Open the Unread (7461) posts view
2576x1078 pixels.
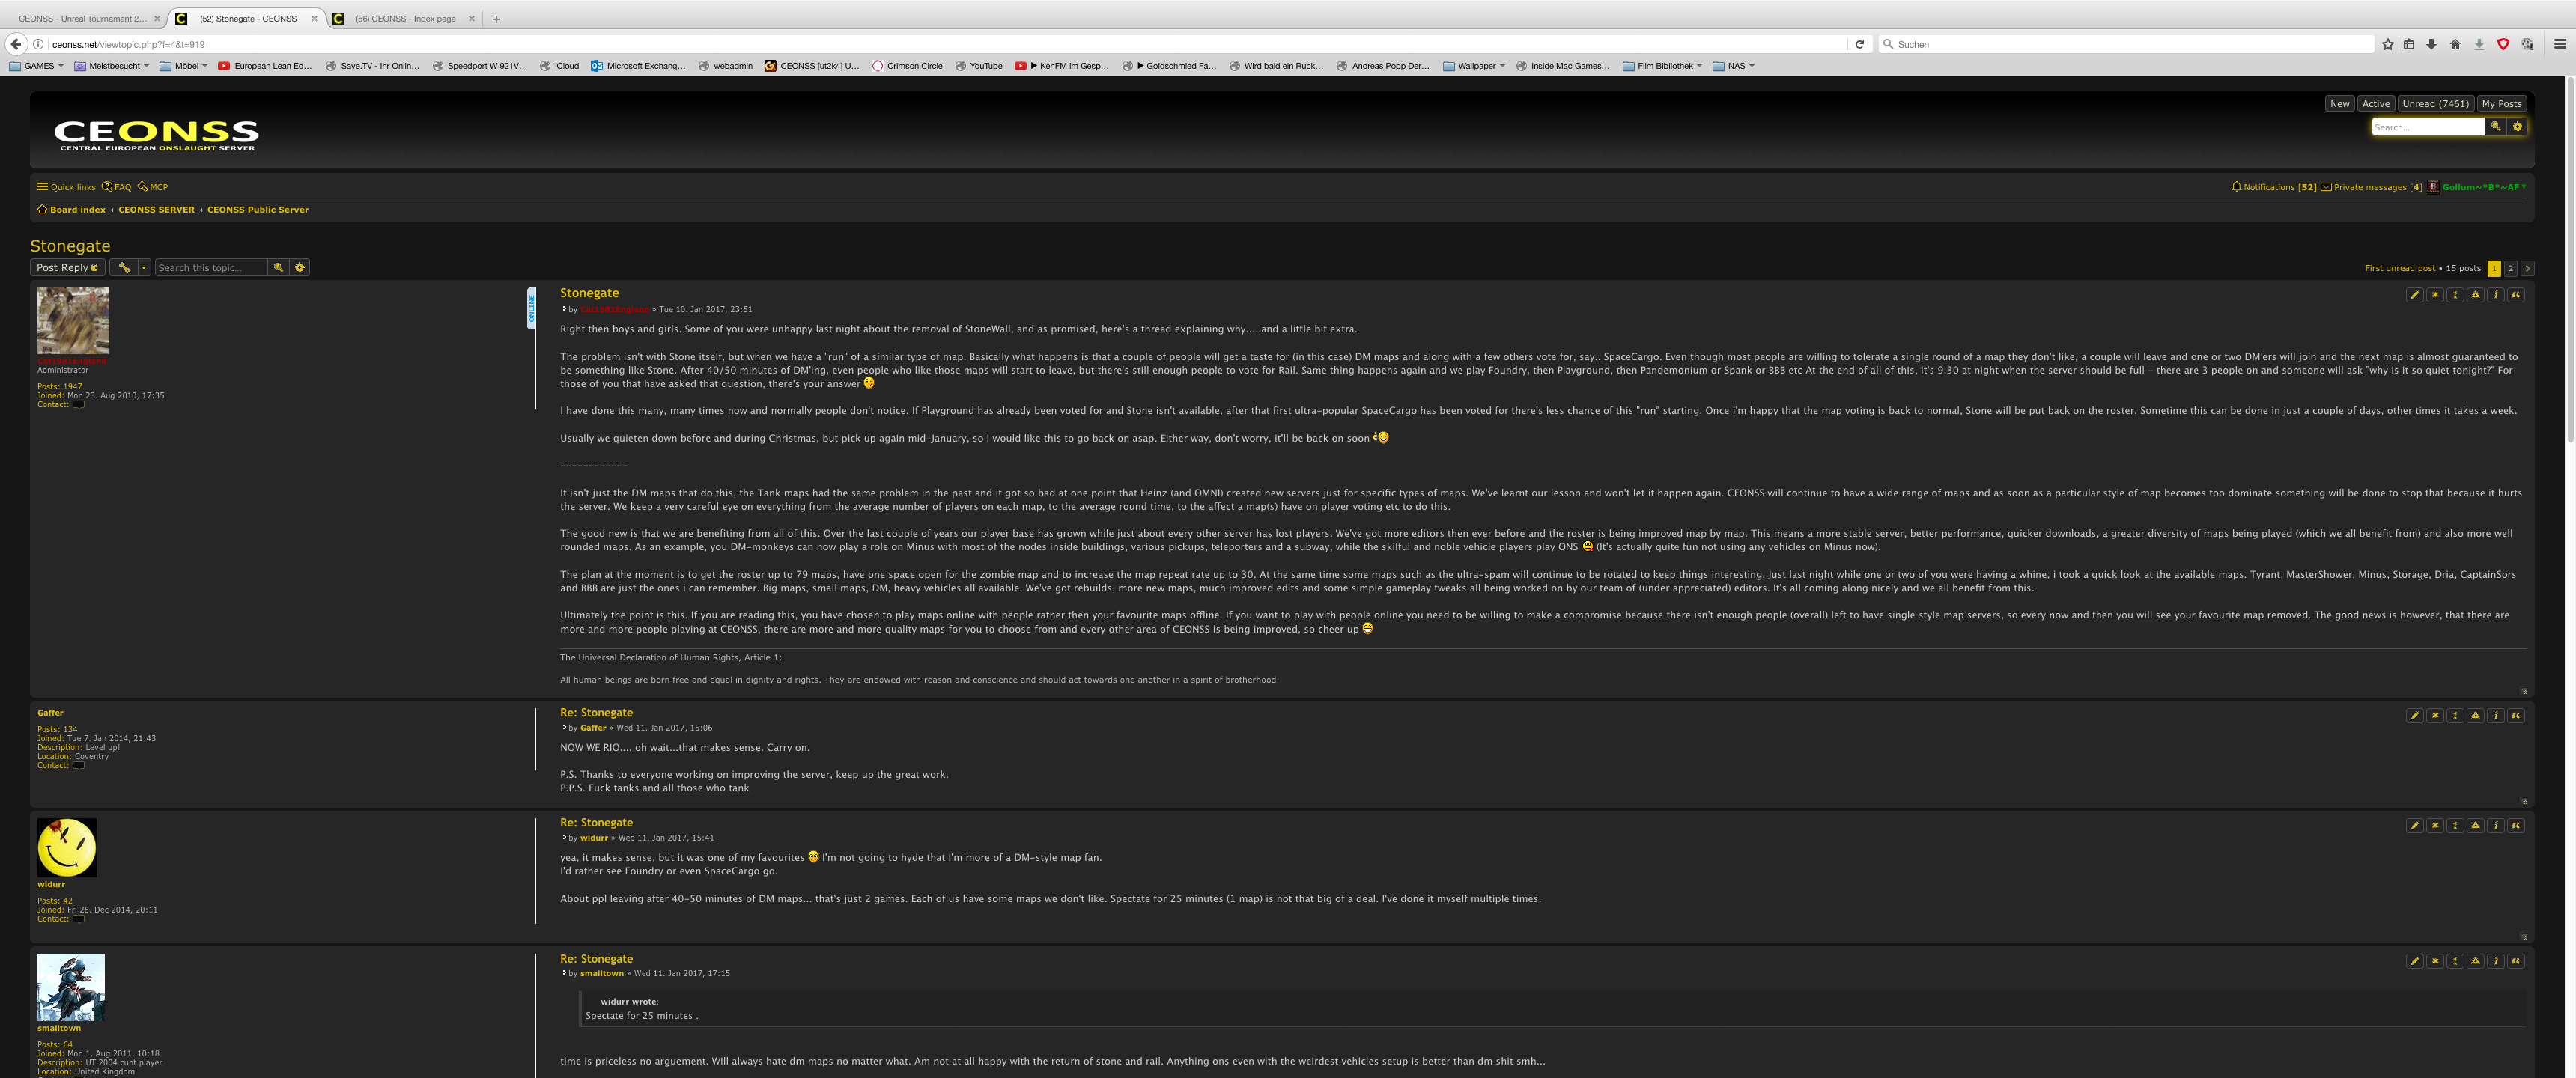coord(2435,104)
